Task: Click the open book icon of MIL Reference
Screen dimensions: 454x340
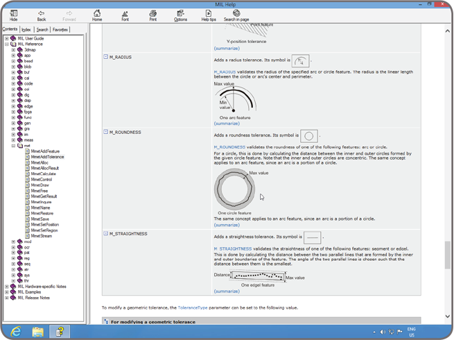Action: click(13, 44)
